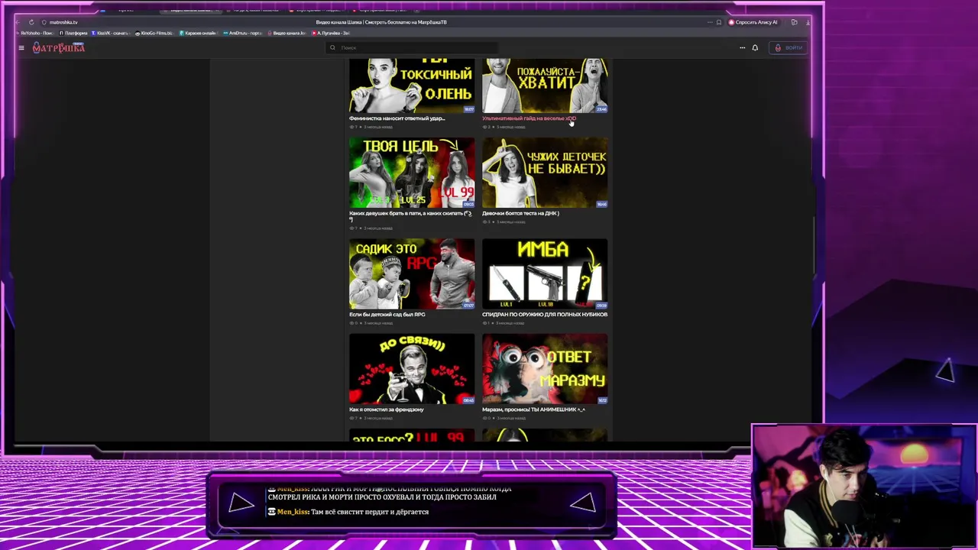Open the САДИК ЭТО RPG thumbnail
This screenshot has width=978, height=550.
point(412,273)
